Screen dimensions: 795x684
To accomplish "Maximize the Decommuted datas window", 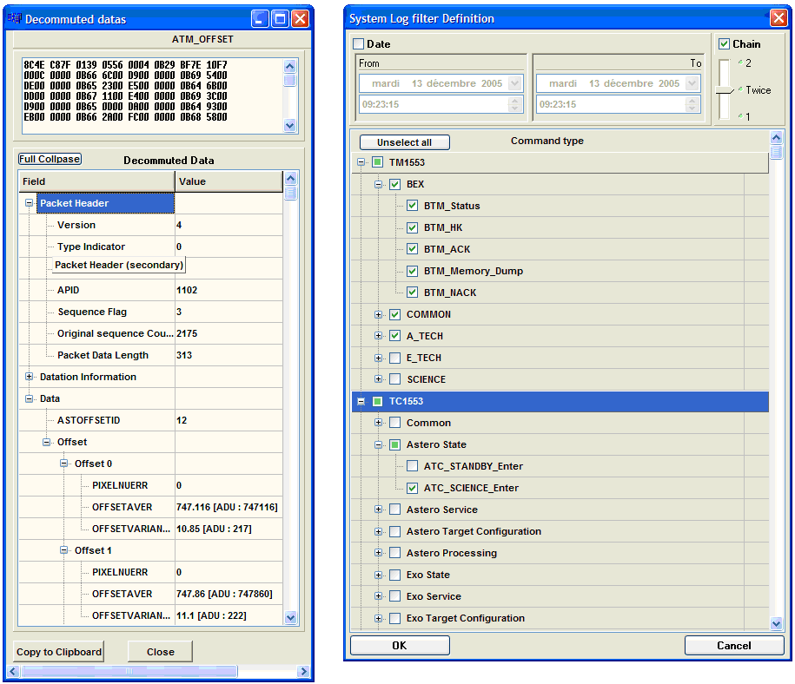I will (280, 18).
